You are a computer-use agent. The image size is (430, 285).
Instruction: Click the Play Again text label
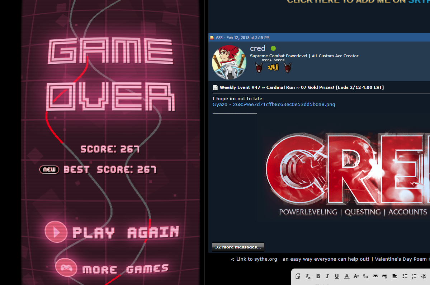coord(126,233)
